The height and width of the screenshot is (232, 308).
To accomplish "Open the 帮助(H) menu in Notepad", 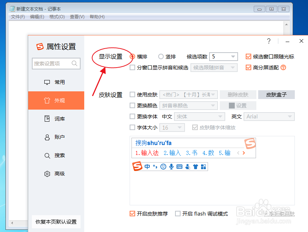I will [97, 17].
